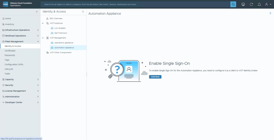This screenshot has width=274, height=140.
Task: Click into the global search field
Action: tap(135, 4)
